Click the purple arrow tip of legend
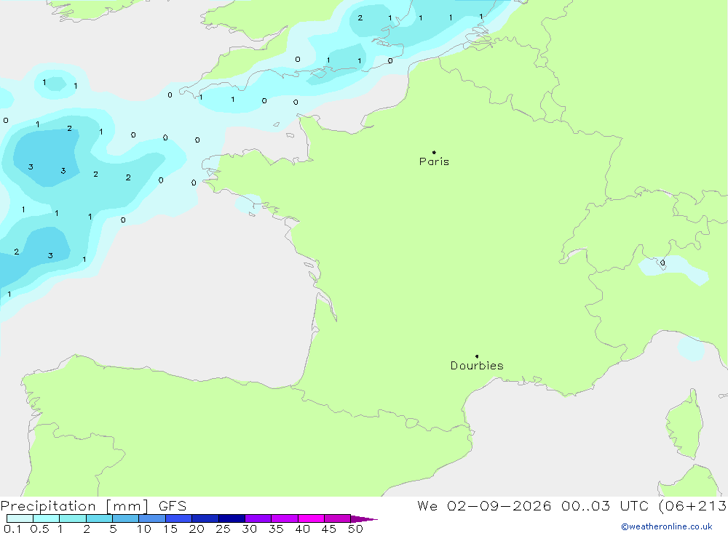728x533 pixels. pos(364,519)
